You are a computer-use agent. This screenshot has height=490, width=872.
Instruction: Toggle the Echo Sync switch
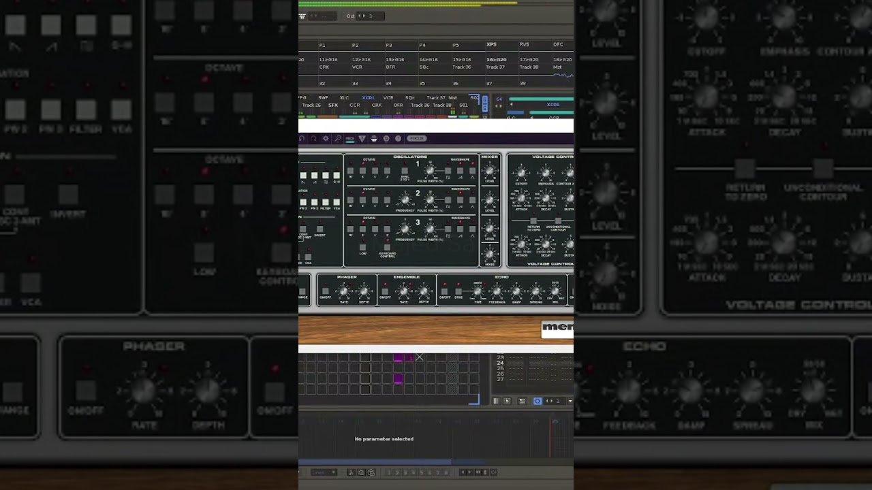point(458,291)
